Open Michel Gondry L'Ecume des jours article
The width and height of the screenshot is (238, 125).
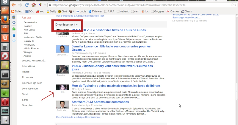112,68
